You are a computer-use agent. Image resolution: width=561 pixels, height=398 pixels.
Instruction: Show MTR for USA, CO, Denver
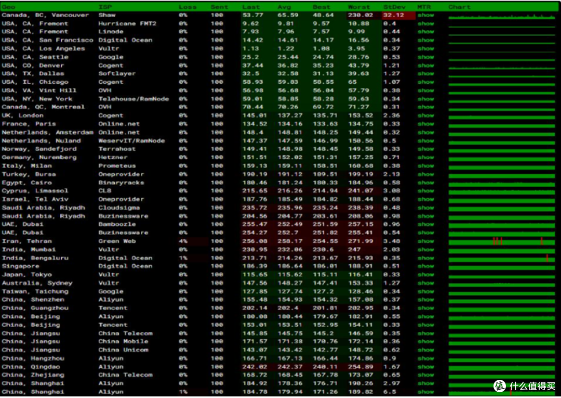pyautogui.click(x=426, y=66)
